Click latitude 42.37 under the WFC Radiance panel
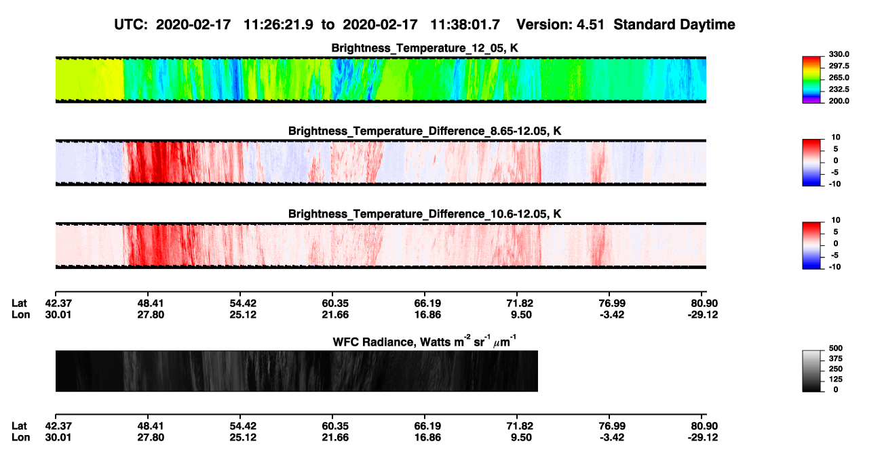Image resolution: width=882 pixels, height=452 pixels. point(59,426)
